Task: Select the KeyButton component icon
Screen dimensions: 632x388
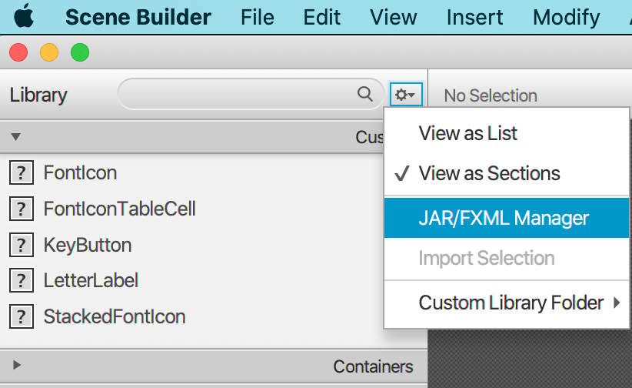Action: point(22,245)
